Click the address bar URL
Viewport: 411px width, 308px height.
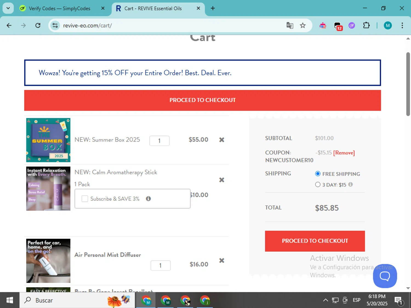[87, 25]
